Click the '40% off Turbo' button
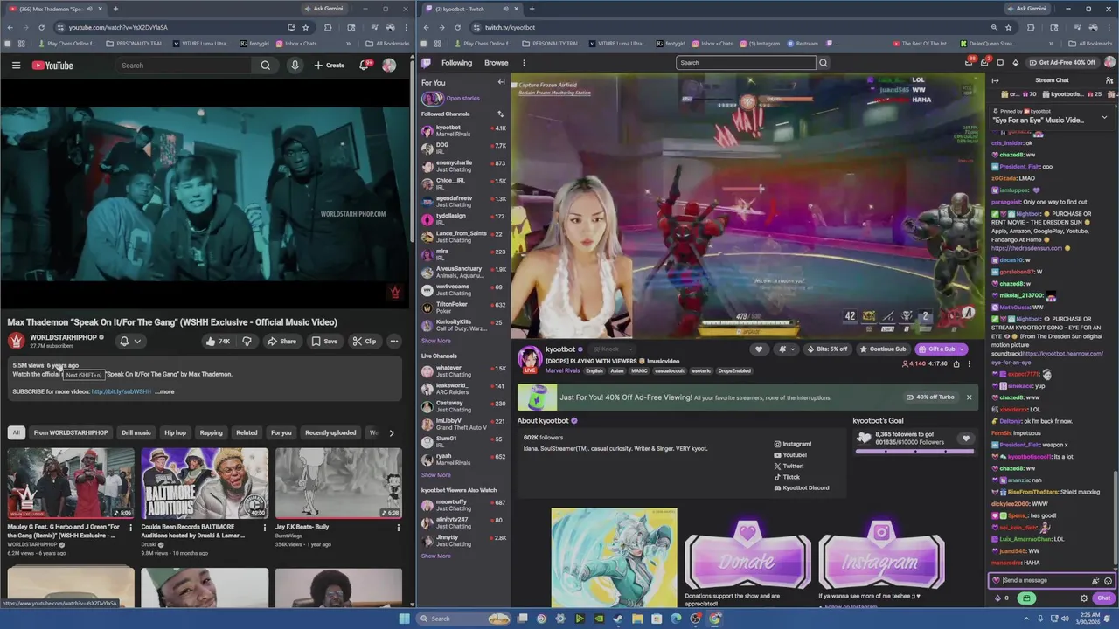 931,397
